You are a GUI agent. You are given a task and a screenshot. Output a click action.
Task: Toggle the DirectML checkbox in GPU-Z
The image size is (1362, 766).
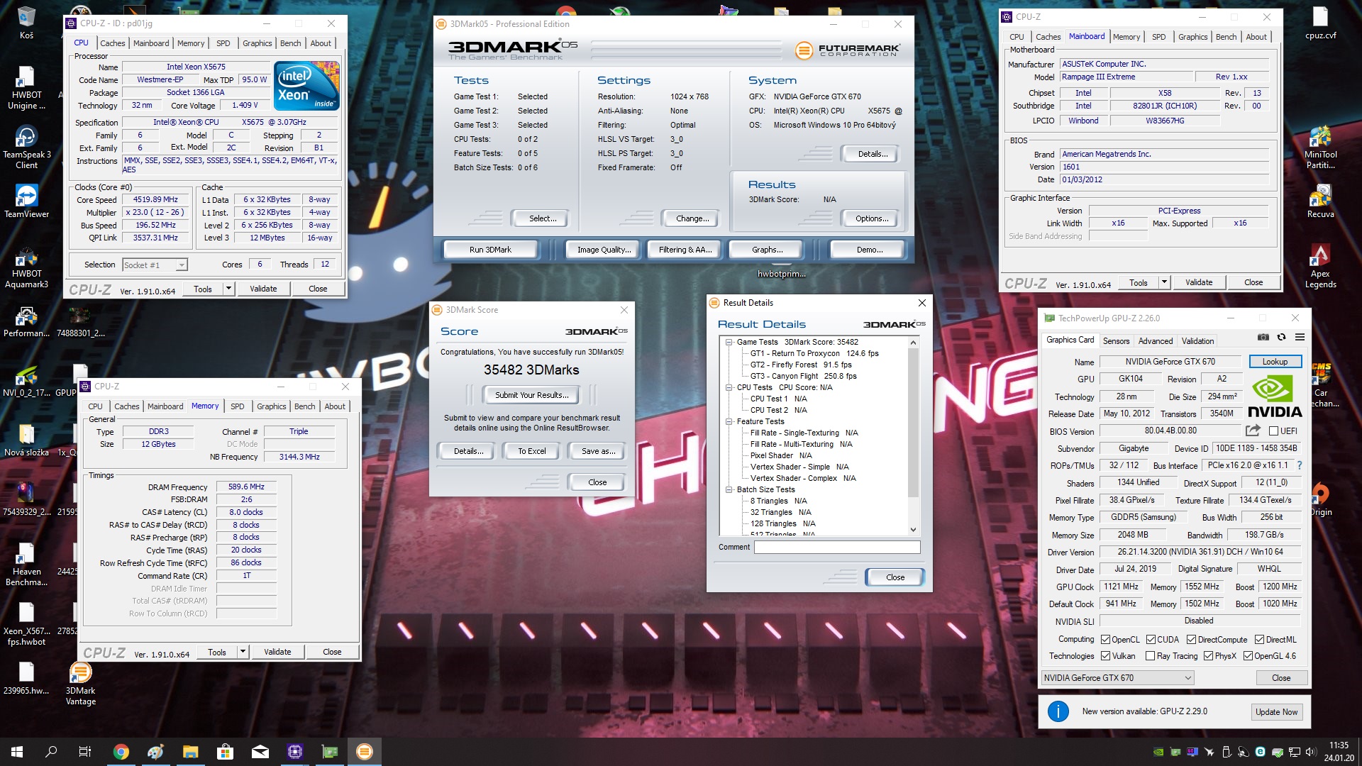coord(1259,640)
